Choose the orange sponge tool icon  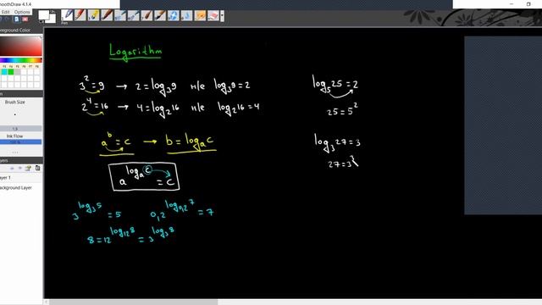200,15
